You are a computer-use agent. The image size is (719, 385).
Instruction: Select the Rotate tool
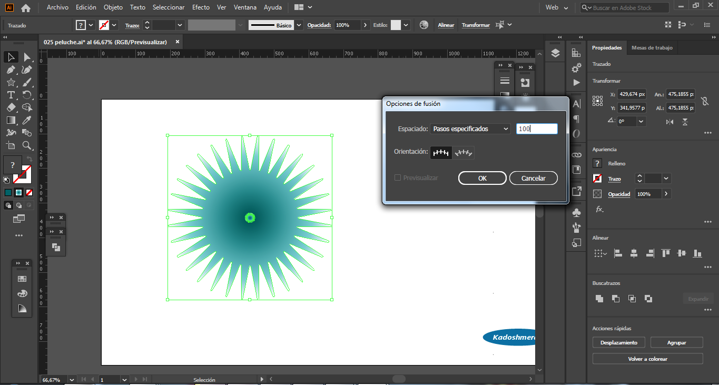(27, 95)
